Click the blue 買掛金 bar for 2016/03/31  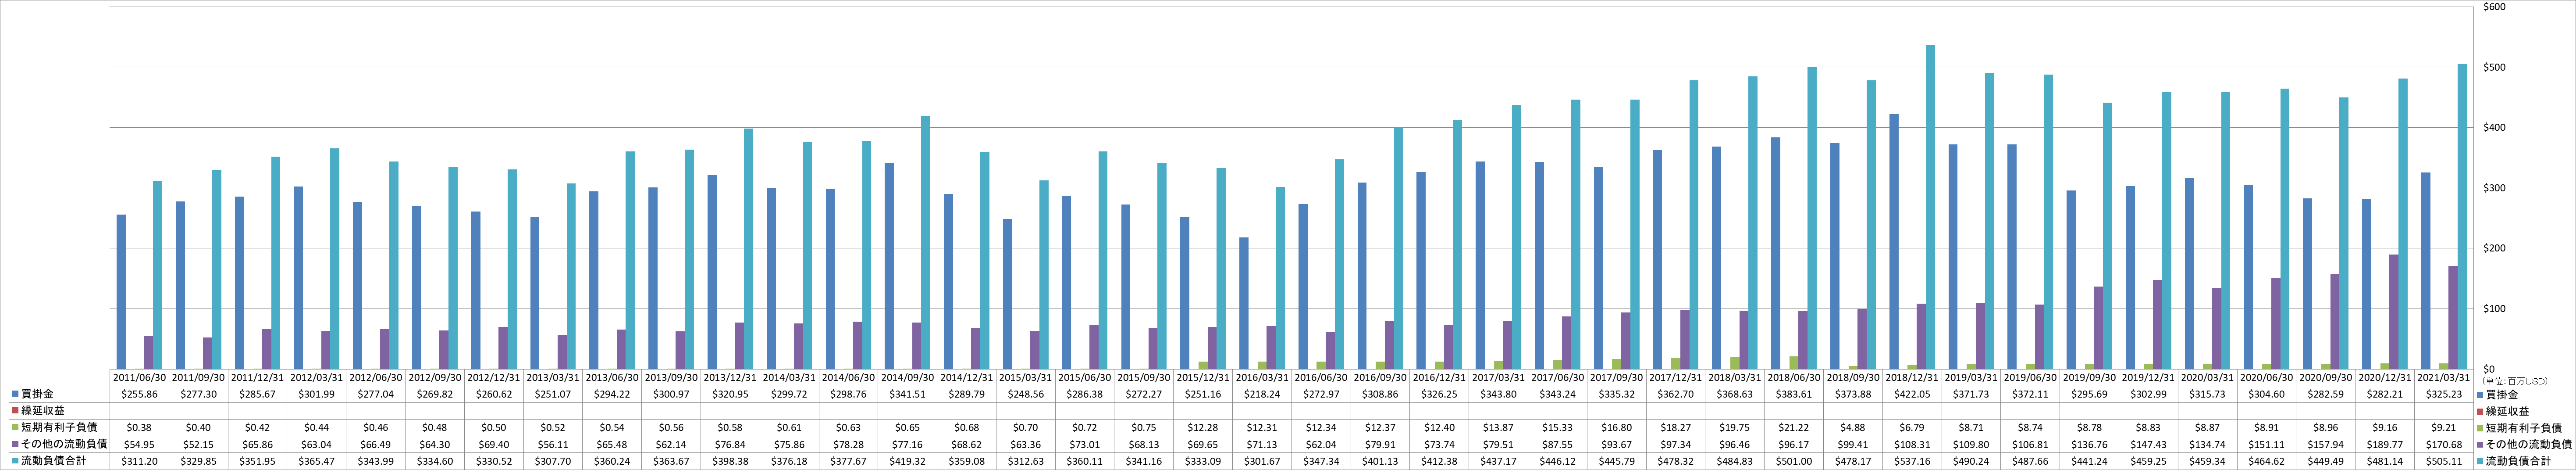pos(1244,303)
